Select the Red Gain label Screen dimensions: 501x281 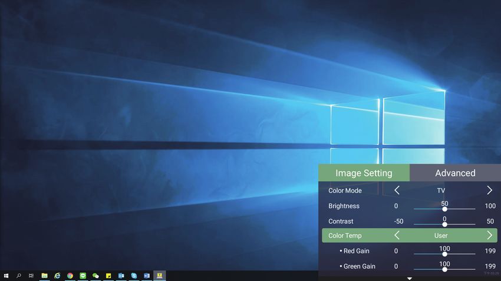356,251
